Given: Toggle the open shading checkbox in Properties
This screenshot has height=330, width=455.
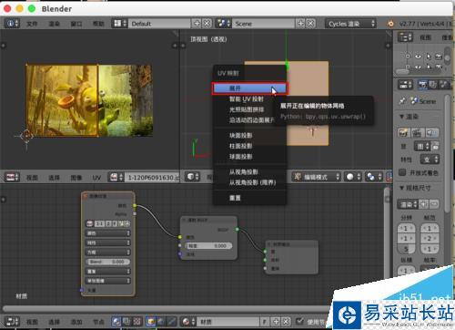Looking at the screenshot, I should [x=402, y=172].
